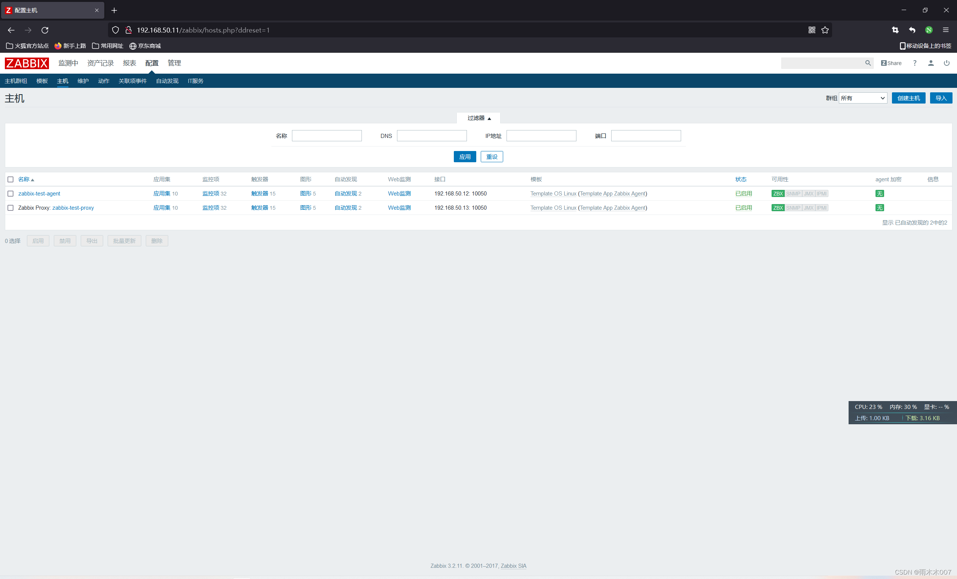Open a new browser tab
Image resolution: width=957 pixels, height=579 pixels.
[x=114, y=10]
